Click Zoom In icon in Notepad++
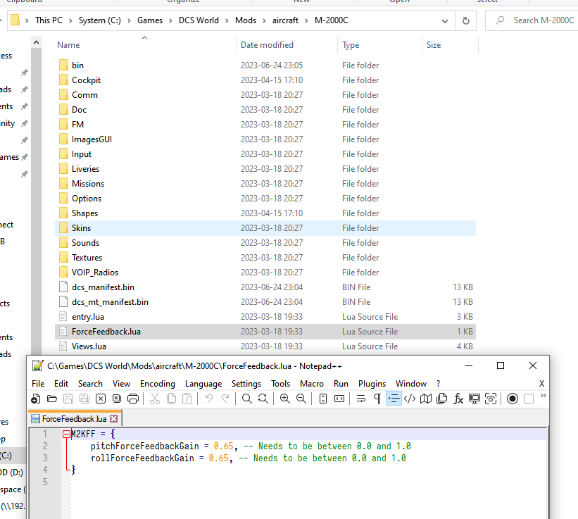 285,399
